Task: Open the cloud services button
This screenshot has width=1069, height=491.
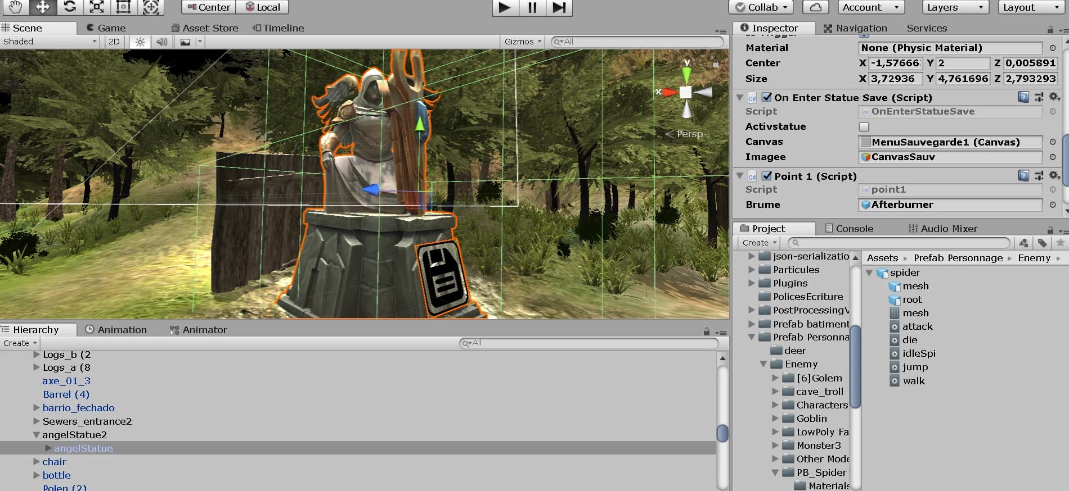Action: pos(816,7)
